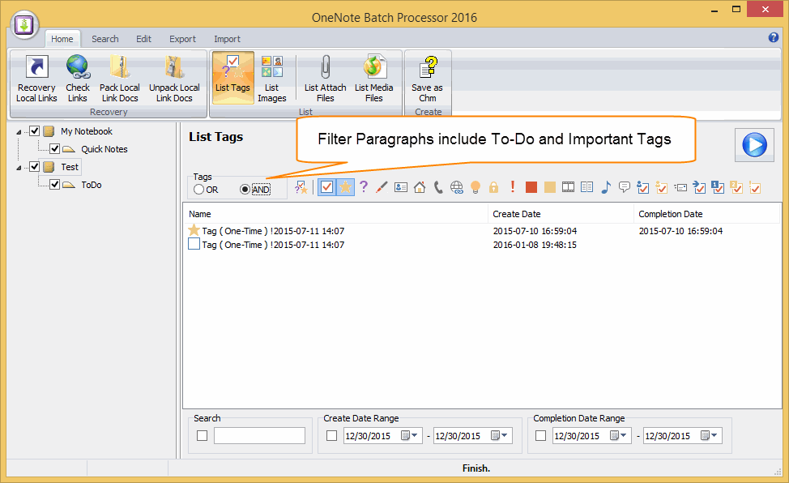Sort by the Name column header

[x=335, y=214]
